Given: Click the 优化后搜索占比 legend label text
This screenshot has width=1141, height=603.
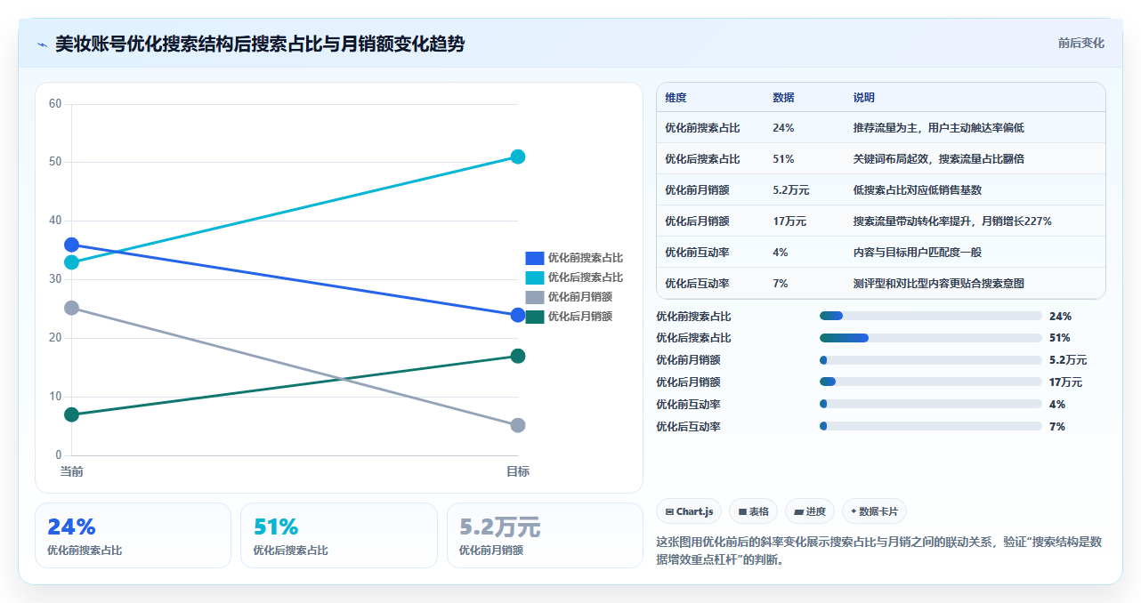Looking at the screenshot, I should pyautogui.click(x=586, y=277).
